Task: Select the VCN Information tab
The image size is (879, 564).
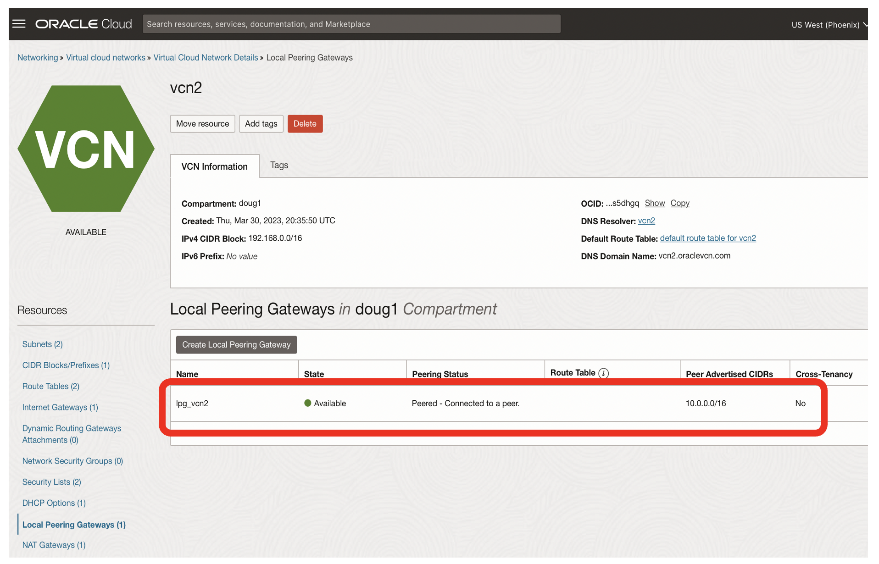Action: [214, 166]
